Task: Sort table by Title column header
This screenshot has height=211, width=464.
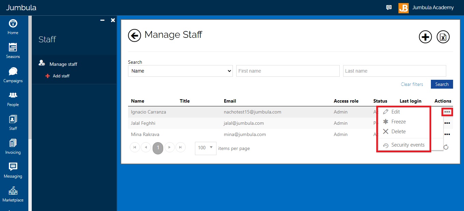Action: pyautogui.click(x=185, y=101)
